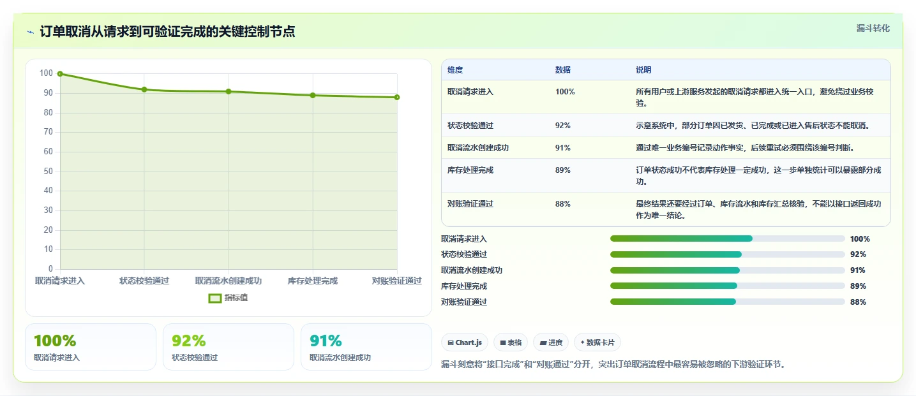The width and height of the screenshot is (916, 396).
Task: Click the 进度 tag chip
Action: [x=551, y=342]
